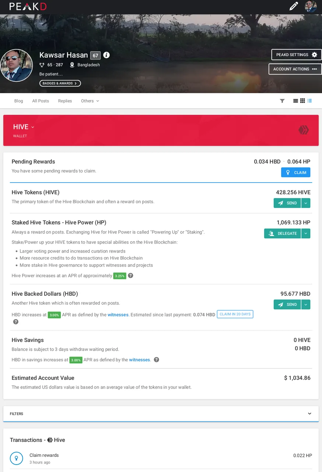Click the 3.25% APR badge
322x472 pixels.
[120, 276]
